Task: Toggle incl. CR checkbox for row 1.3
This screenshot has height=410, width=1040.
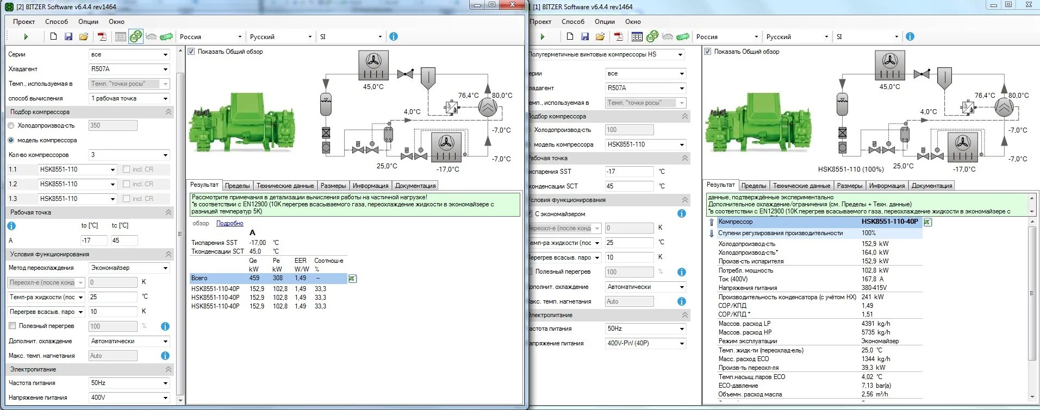Action: pyautogui.click(x=126, y=199)
